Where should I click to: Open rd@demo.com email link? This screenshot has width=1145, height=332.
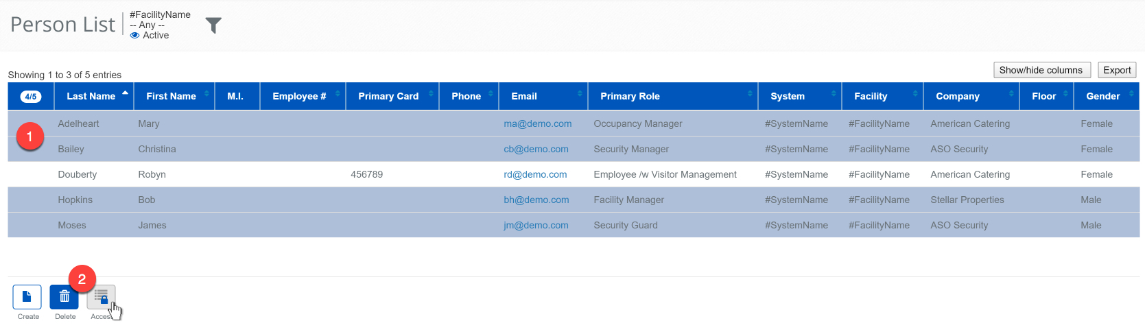click(x=535, y=175)
